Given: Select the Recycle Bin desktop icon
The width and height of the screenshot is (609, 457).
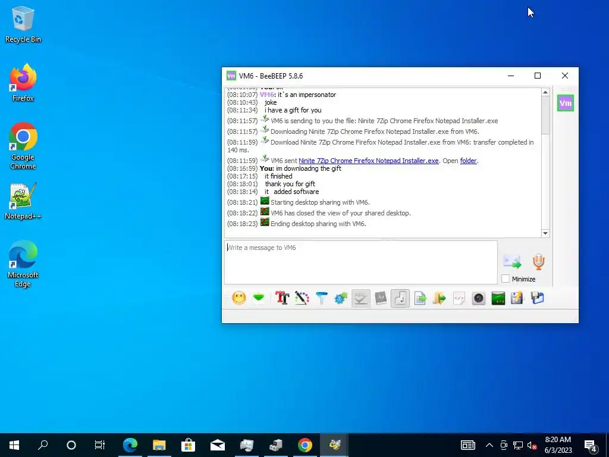Looking at the screenshot, I should (23, 24).
